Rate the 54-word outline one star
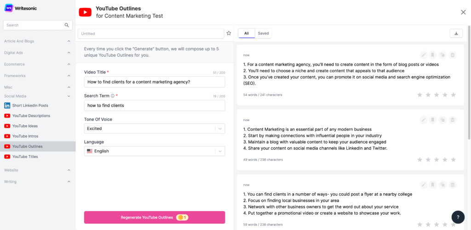 [x=419, y=95]
